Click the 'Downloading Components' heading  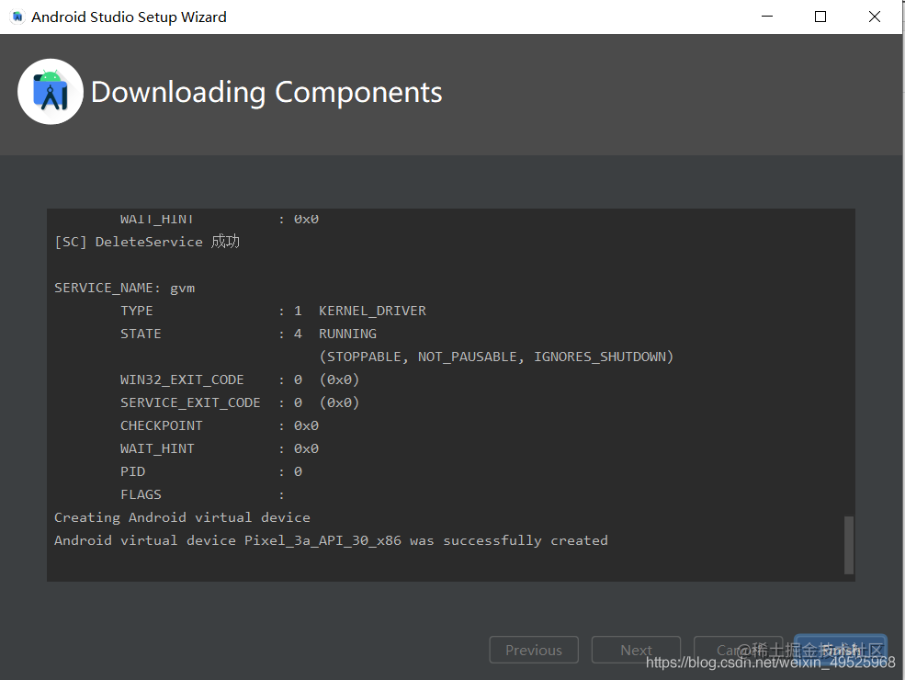click(x=266, y=93)
